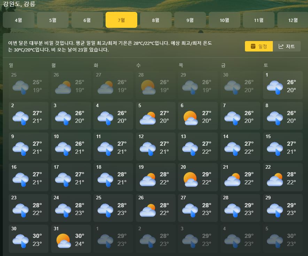Open the dimmed June 29 forecast card
308x256 pixels.
pos(198,85)
